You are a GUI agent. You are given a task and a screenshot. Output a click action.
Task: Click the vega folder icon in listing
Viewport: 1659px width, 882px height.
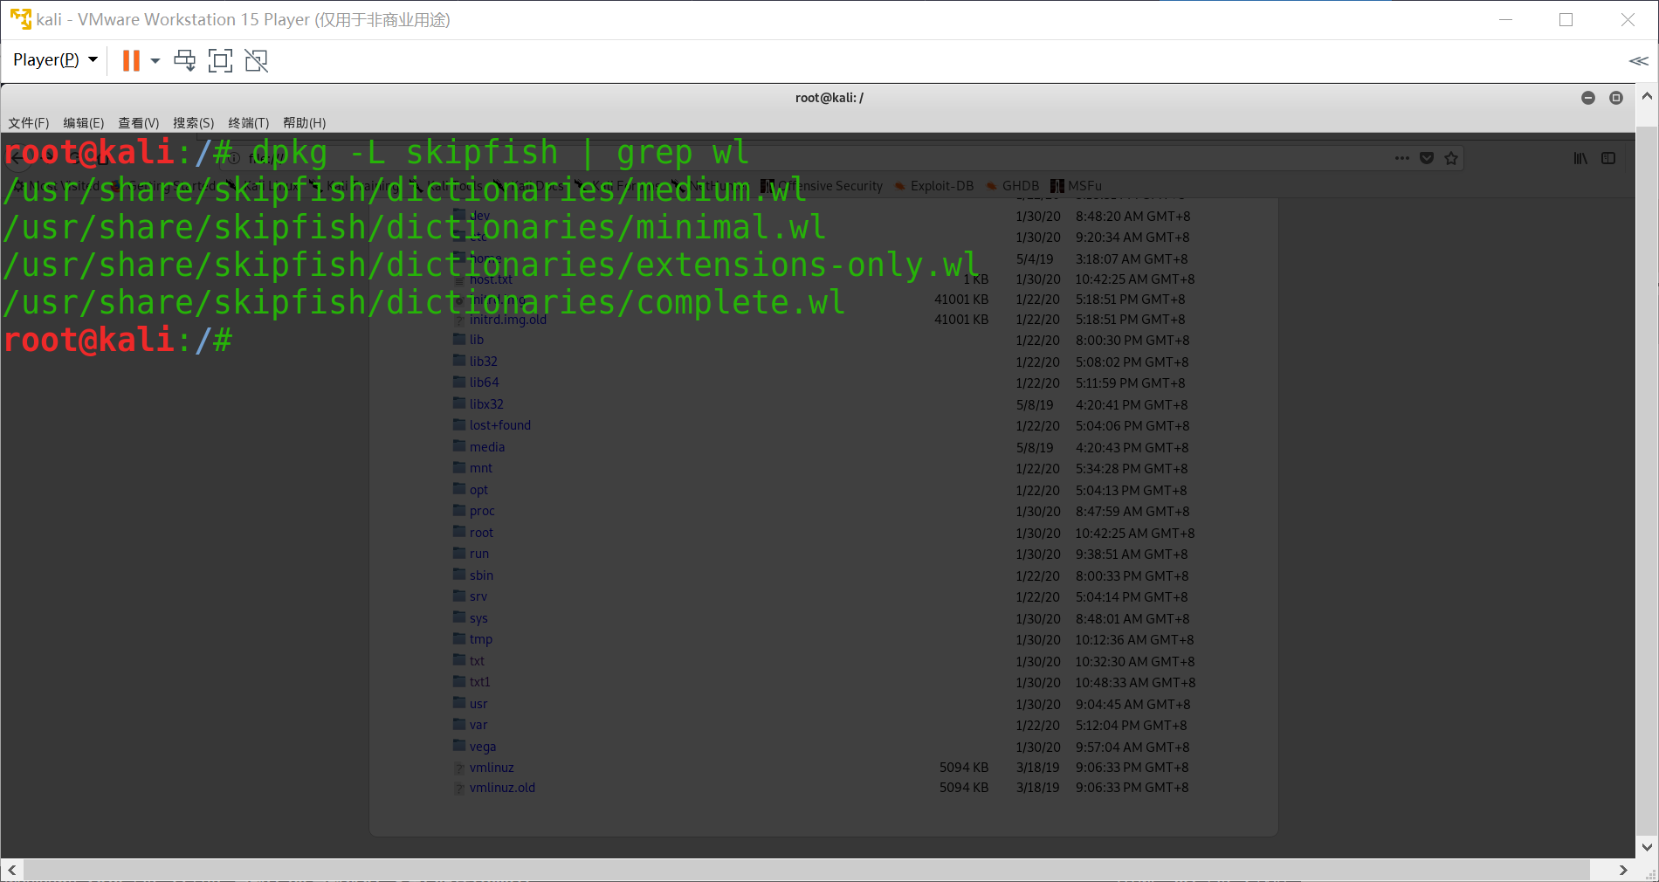point(459,746)
